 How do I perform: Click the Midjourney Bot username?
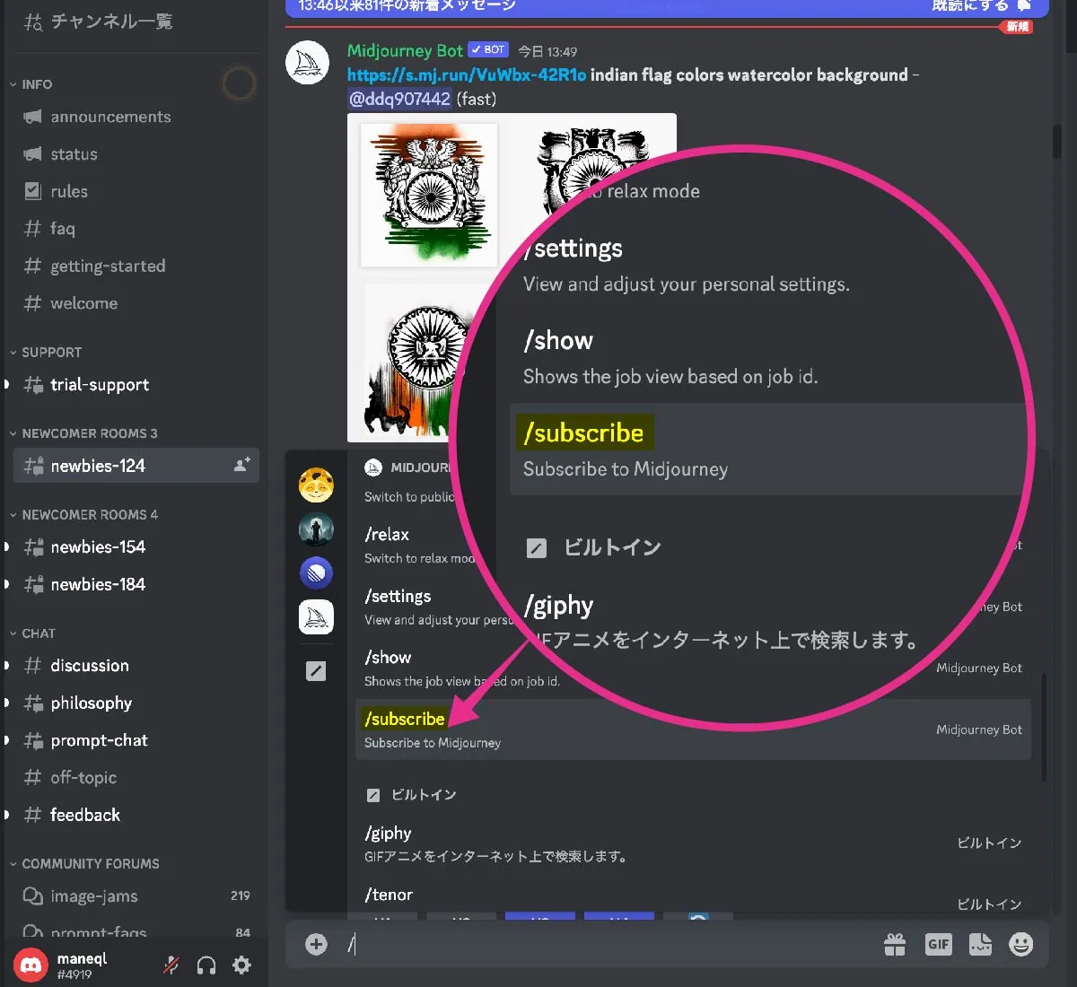[405, 51]
